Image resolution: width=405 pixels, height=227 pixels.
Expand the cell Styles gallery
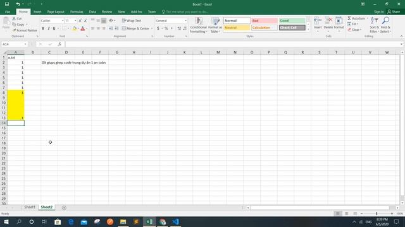(x=308, y=30)
